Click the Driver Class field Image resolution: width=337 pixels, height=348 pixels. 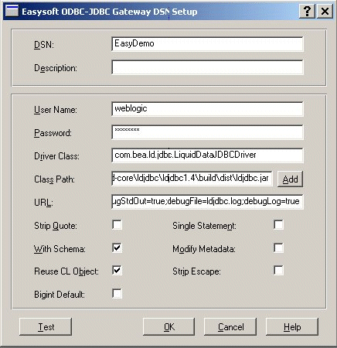pos(207,155)
